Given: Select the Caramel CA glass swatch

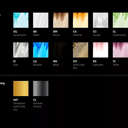Looking at the screenshot, I should [x=81, y=20].
